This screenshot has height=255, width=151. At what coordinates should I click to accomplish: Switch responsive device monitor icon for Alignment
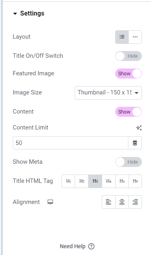click(50, 202)
